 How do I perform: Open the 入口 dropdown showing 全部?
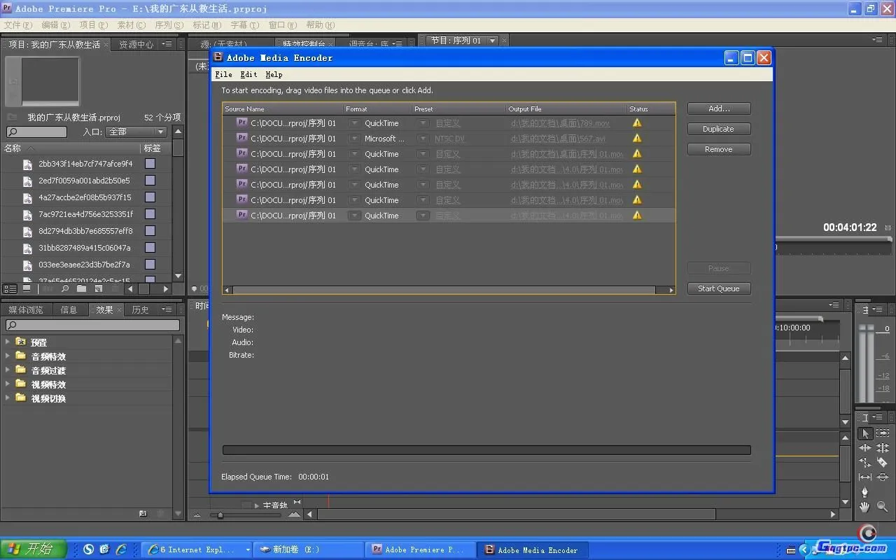pos(136,132)
